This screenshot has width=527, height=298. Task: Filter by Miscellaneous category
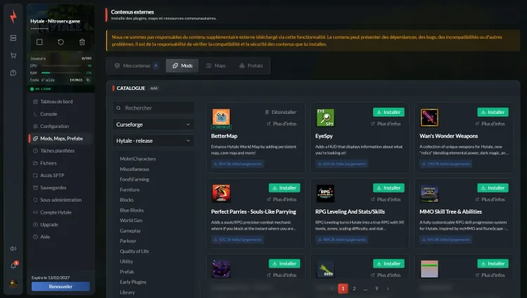[x=134, y=169]
